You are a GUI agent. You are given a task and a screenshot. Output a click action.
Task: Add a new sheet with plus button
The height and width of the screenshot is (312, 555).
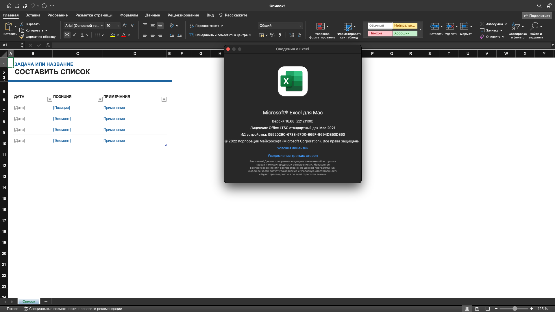click(46, 302)
